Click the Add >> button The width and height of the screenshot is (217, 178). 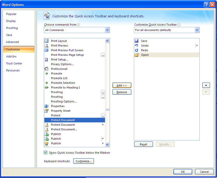122,85
